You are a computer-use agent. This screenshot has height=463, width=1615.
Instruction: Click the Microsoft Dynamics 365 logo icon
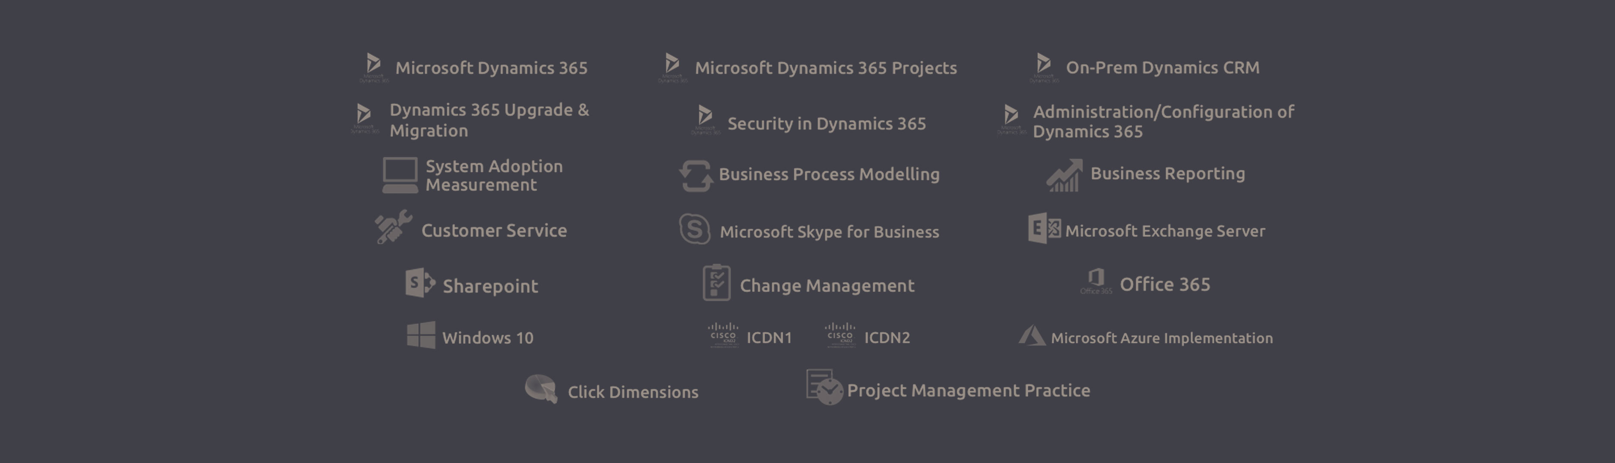373,68
